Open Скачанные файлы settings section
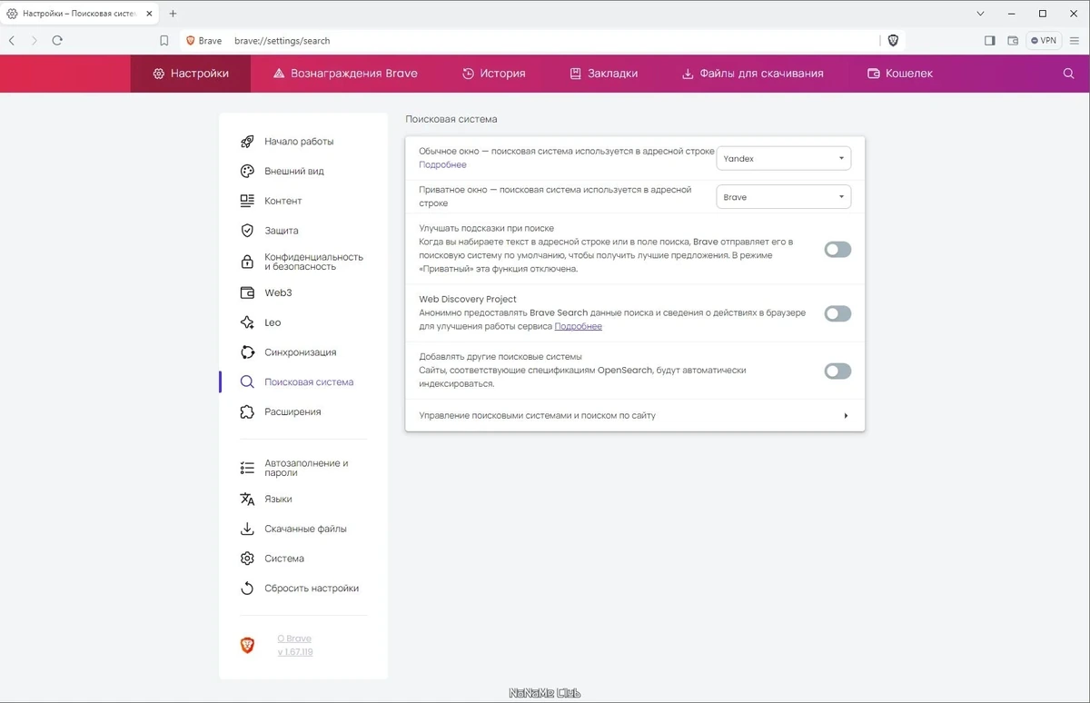The image size is (1090, 703). tap(305, 529)
